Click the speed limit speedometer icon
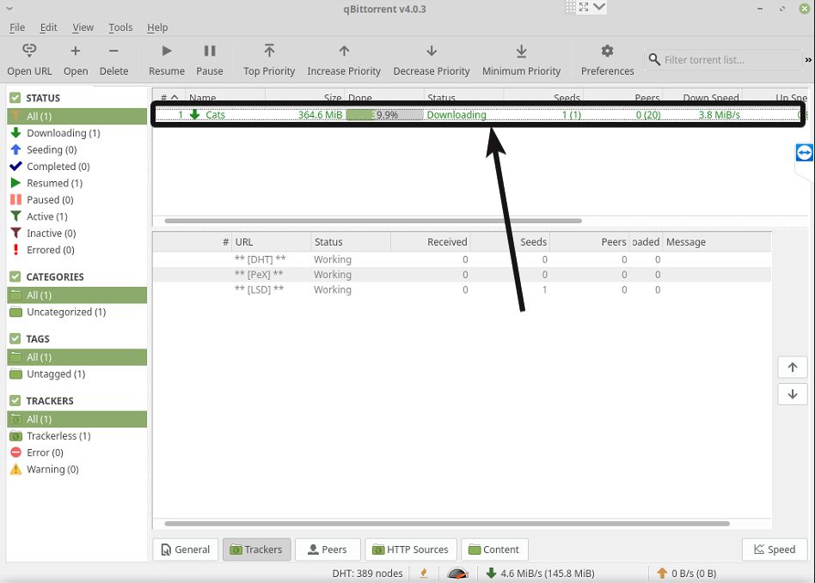The height and width of the screenshot is (583, 815). click(458, 574)
